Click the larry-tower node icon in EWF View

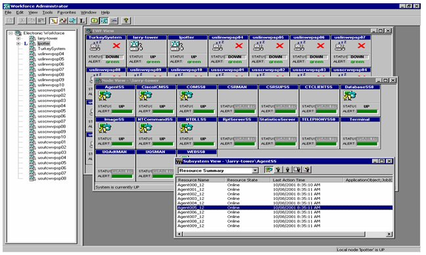pos(136,46)
